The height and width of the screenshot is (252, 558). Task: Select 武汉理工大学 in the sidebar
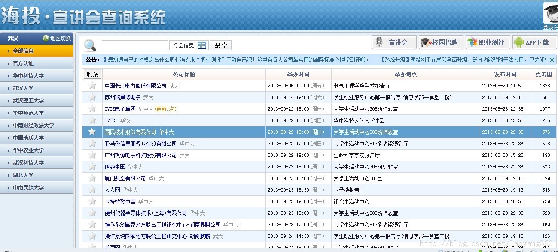point(37,100)
